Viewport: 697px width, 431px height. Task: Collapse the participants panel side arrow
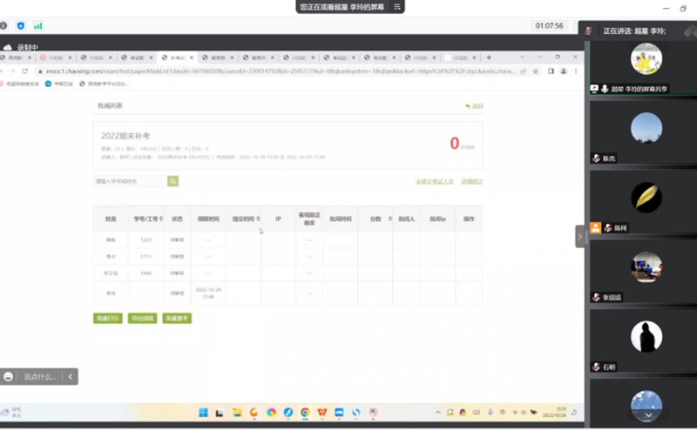coord(579,237)
